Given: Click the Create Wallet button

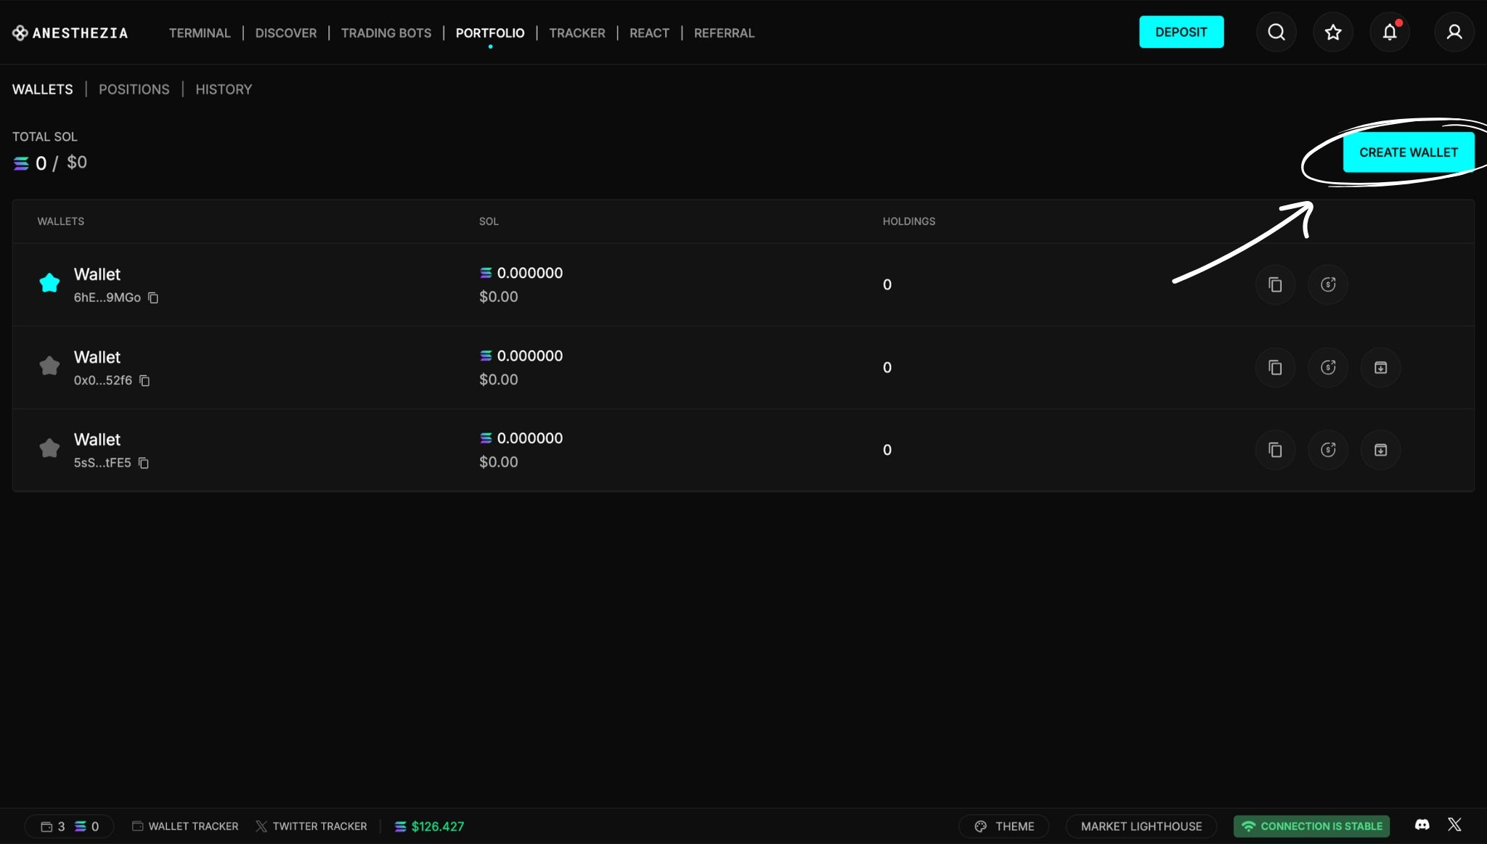Looking at the screenshot, I should coord(1408,152).
